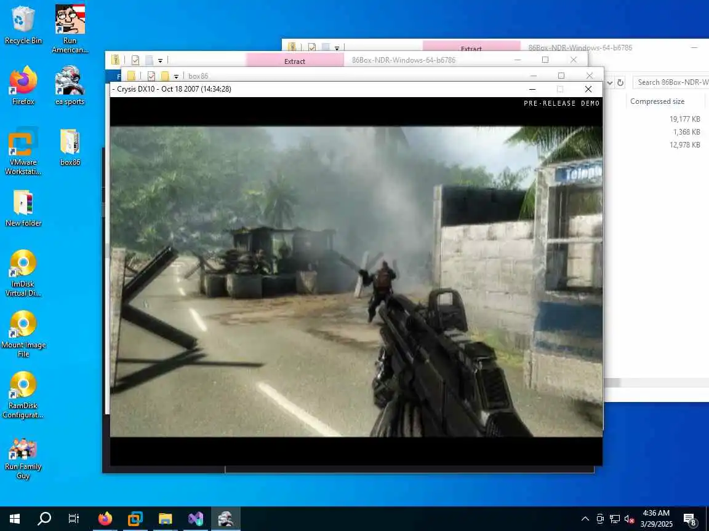The height and width of the screenshot is (531, 709).
Task: Select the 19,177 KB compressed size cell
Action: coord(684,119)
